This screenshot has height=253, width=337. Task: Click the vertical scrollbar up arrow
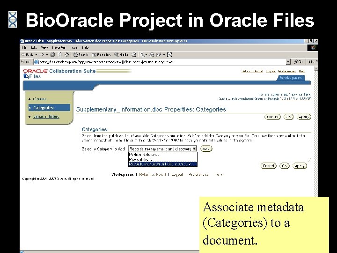[316, 68]
